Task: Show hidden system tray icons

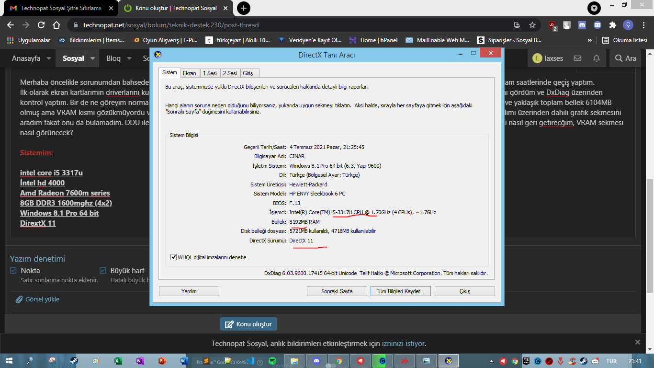Action: point(491,361)
